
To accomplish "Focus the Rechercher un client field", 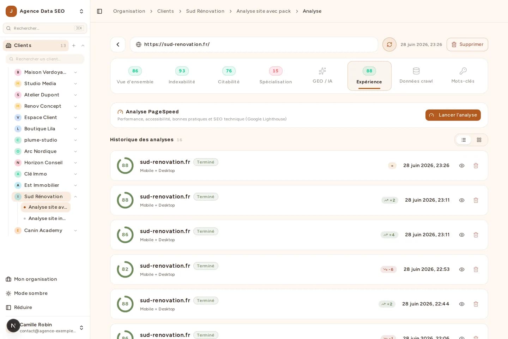I will tap(45, 59).
